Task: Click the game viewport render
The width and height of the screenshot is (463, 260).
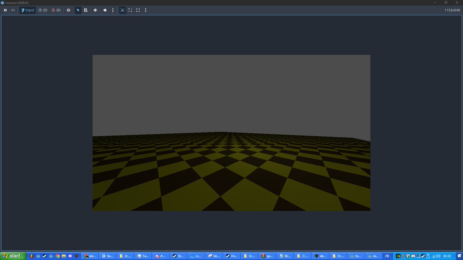Action: pyautogui.click(x=231, y=133)
